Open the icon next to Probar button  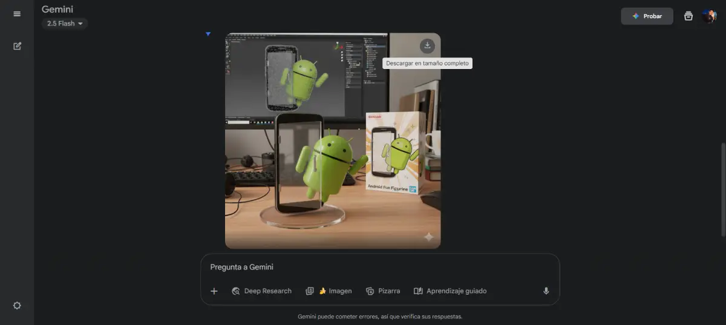pos(688,16)
